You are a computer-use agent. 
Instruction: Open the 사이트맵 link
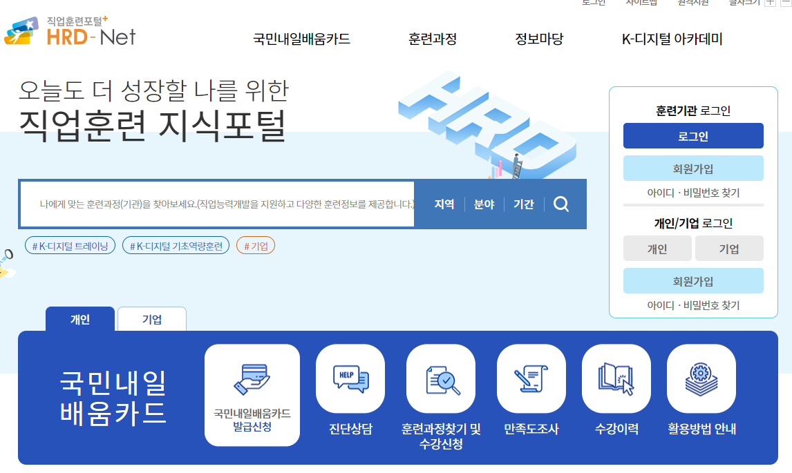click(641, 3)
